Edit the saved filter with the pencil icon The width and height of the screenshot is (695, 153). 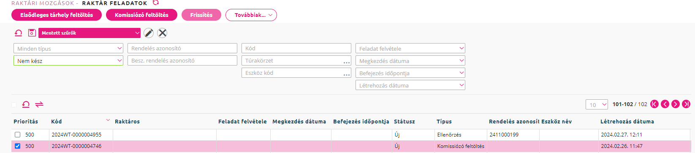(x=149, y=33)
